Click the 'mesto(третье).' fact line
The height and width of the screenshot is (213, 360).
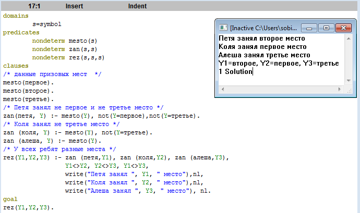pyautogui.click(x=28, y=99)
